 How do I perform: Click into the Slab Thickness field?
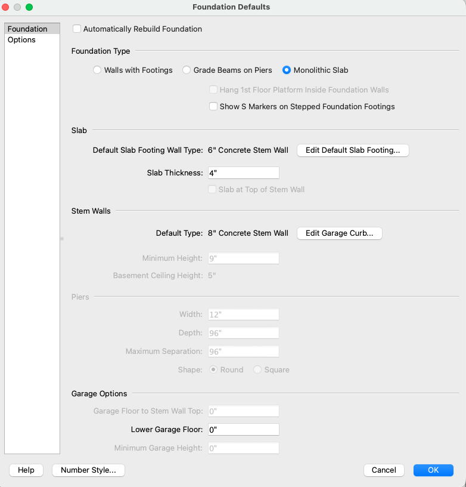(x=243, y=173)
